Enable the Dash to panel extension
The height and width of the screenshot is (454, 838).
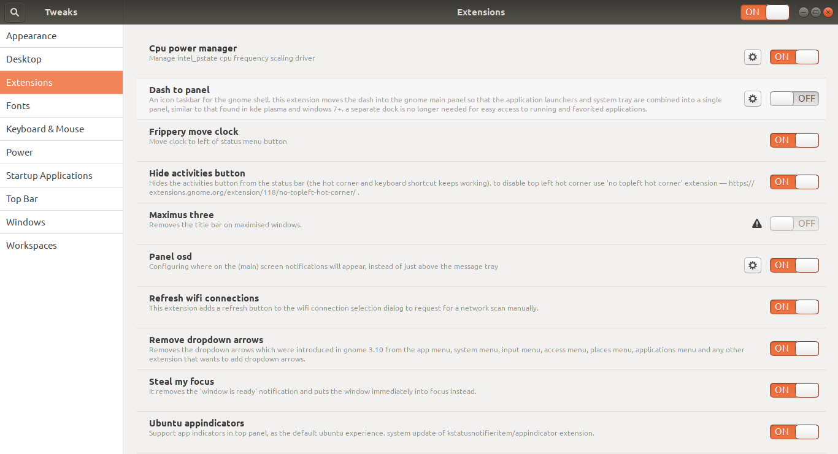[794, 99]
